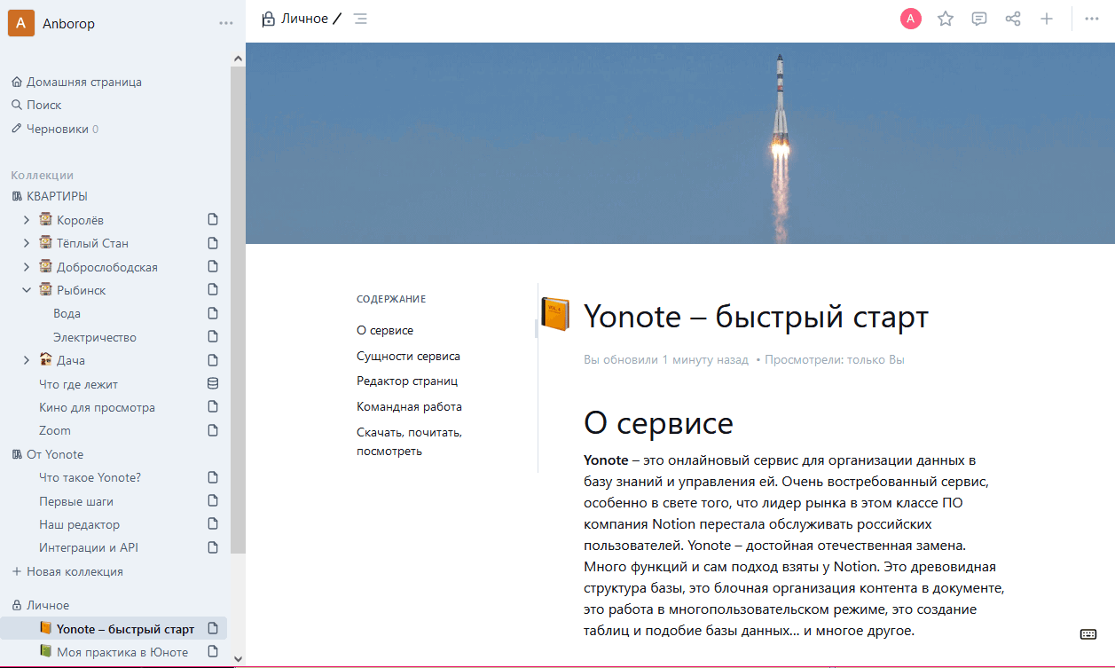Screen dimensions: 1115x668
Task: Open Черновики drafts list
Action: (57, 129)
